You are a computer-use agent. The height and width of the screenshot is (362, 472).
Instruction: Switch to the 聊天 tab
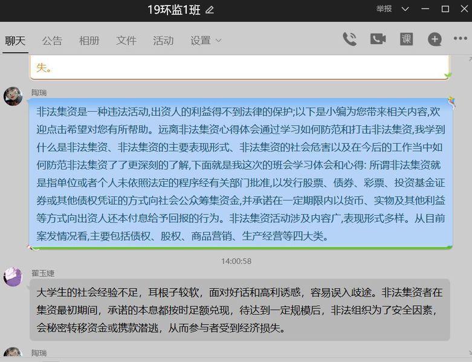15,40
